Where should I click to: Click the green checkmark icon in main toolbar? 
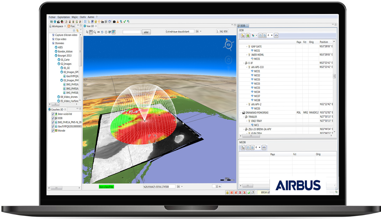[x=125, y=21]
